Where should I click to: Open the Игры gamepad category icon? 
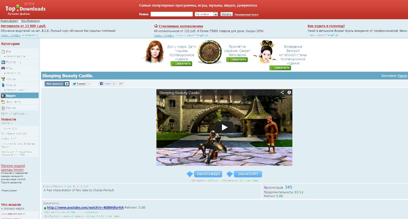(3, 68)
